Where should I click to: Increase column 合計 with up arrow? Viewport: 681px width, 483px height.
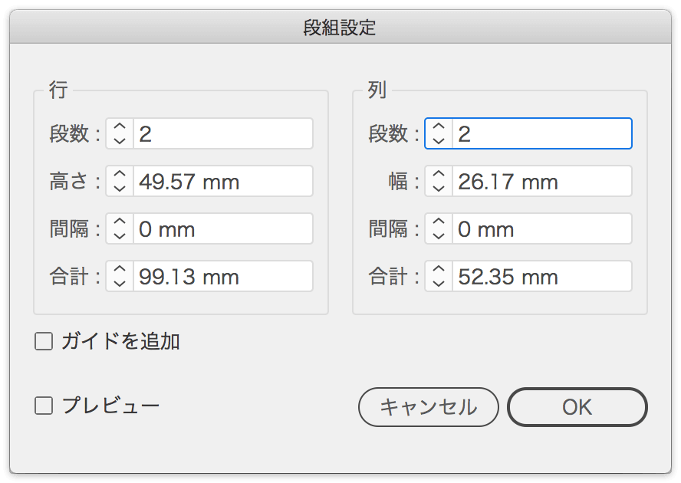[x=439, y=269]
